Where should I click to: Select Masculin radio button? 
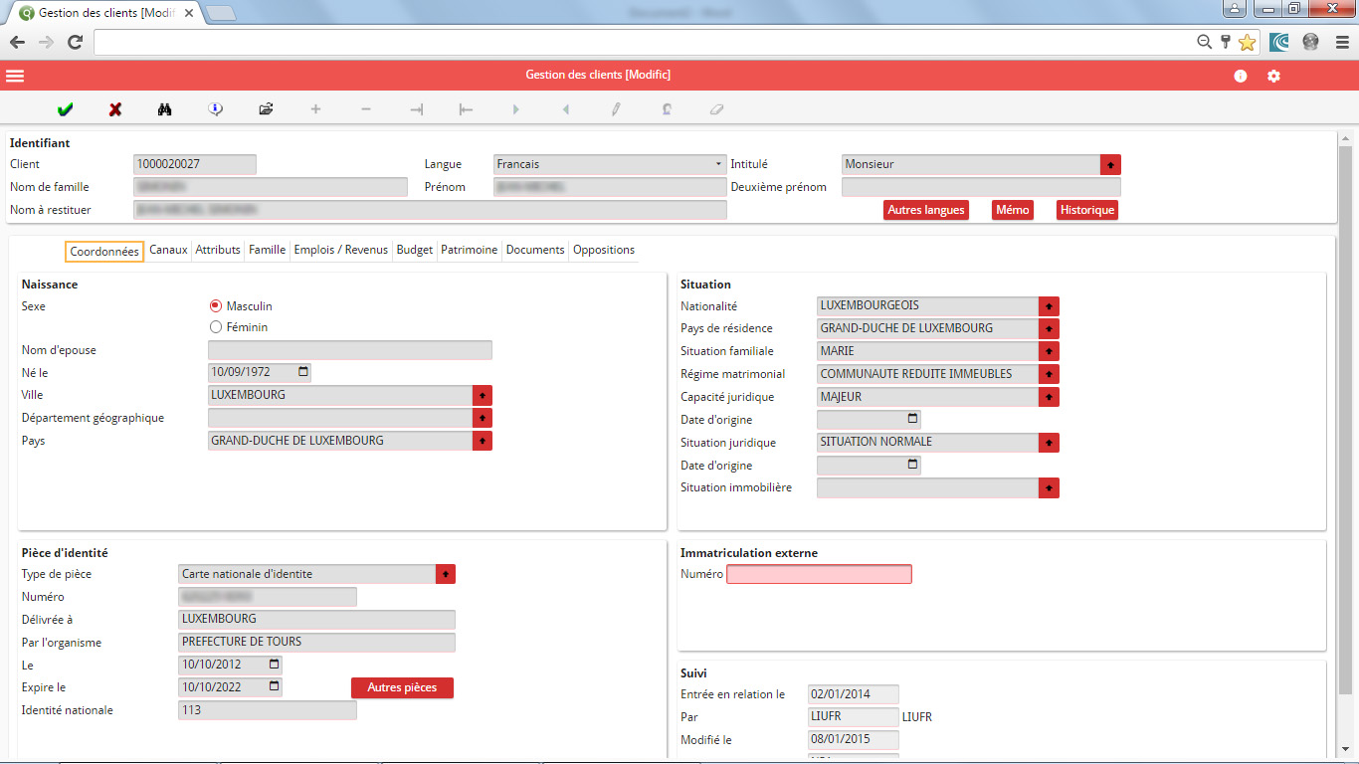click(x=216, y=306)
